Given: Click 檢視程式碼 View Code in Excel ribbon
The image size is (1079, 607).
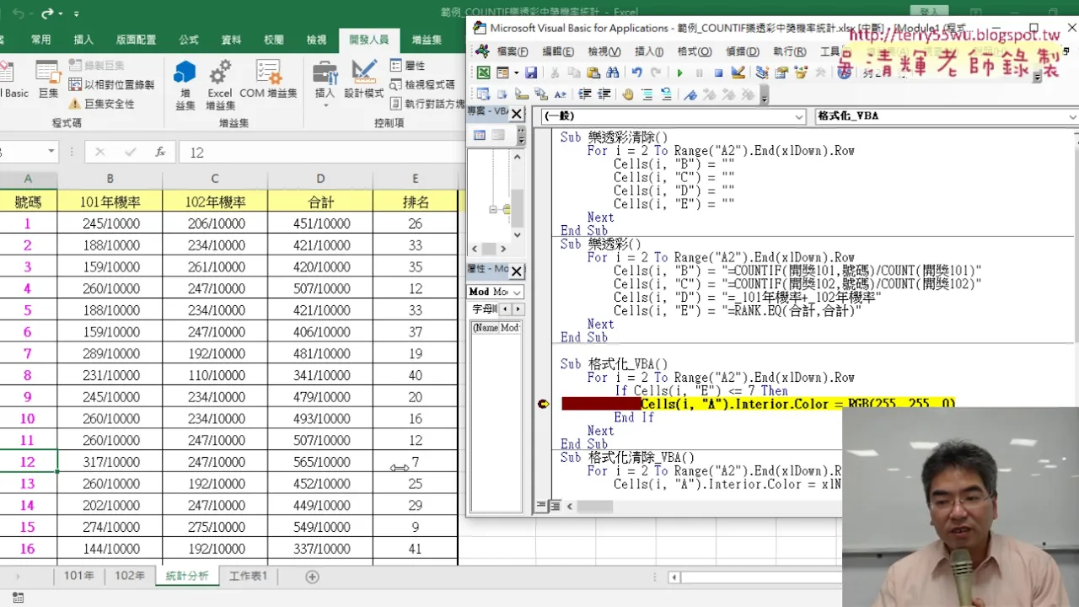Looking at the screenshot, I should pyautogui.click(x=422, y=84).
